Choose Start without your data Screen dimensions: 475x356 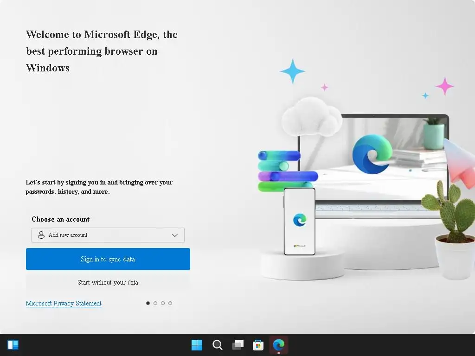(x=108, y=282)
